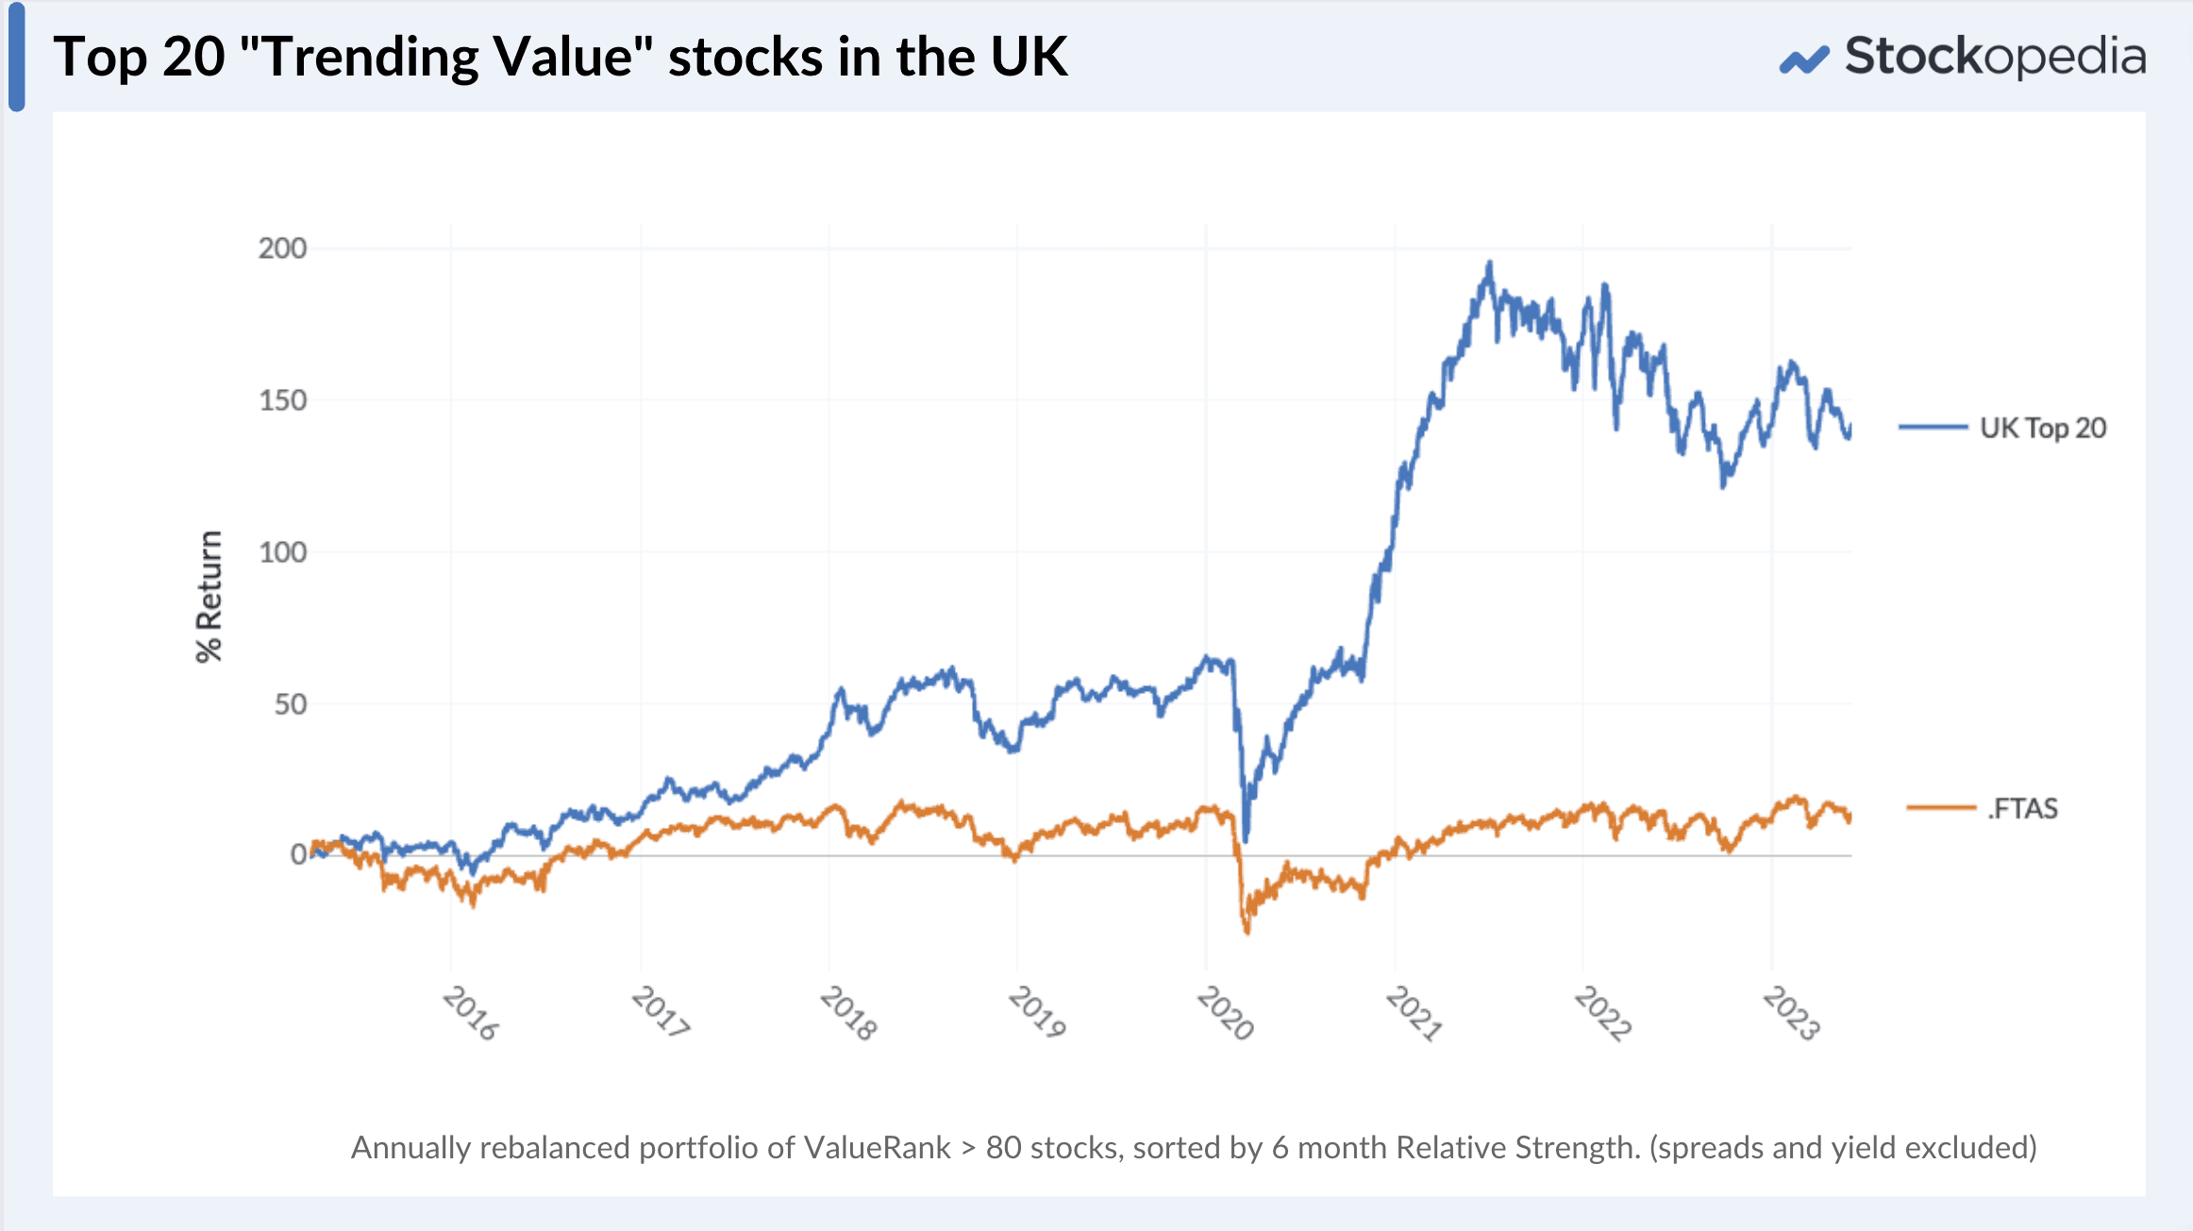
Task: Click the 50 tick on the y-axis
Action: click(290, 704)
